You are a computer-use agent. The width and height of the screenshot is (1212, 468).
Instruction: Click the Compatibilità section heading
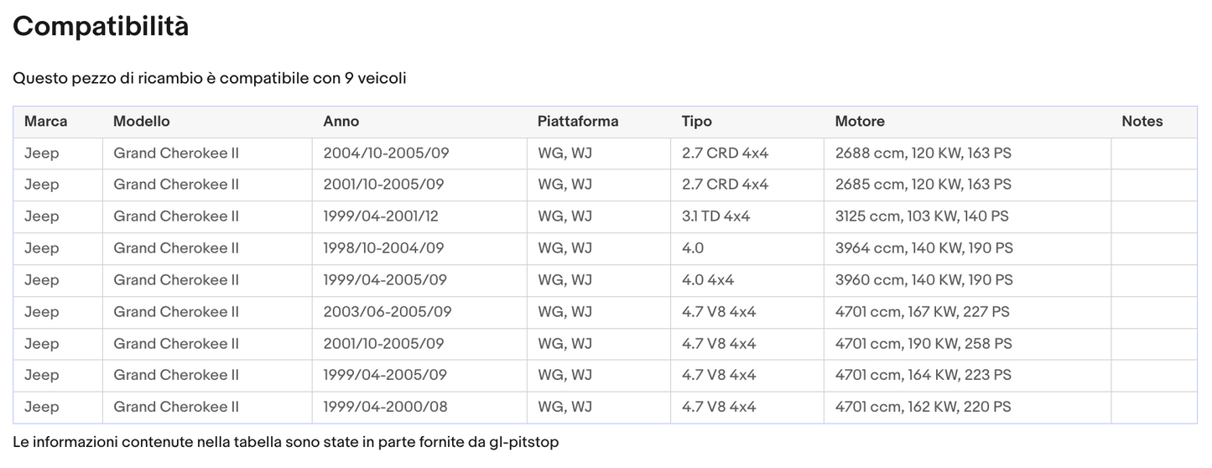pos(101,27)
